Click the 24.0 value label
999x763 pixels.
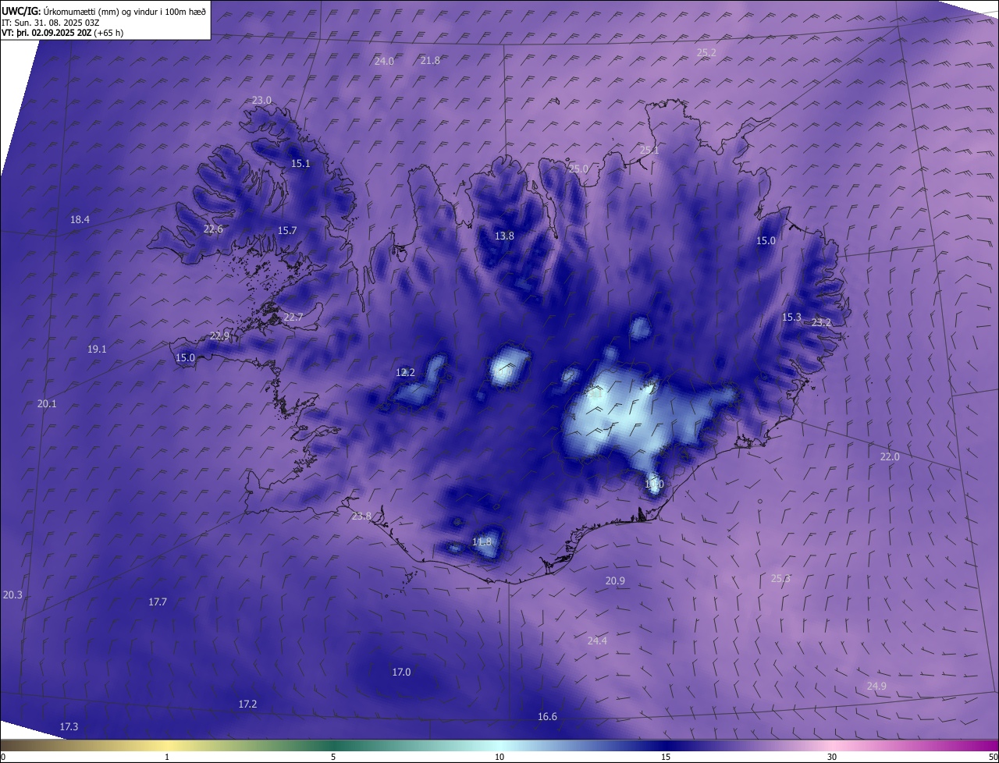pos(384,61)
